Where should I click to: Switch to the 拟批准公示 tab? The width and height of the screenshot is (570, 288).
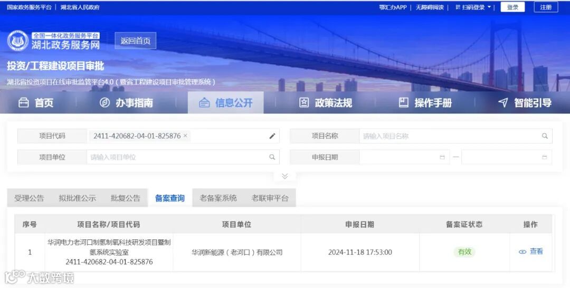coord(78,198)
